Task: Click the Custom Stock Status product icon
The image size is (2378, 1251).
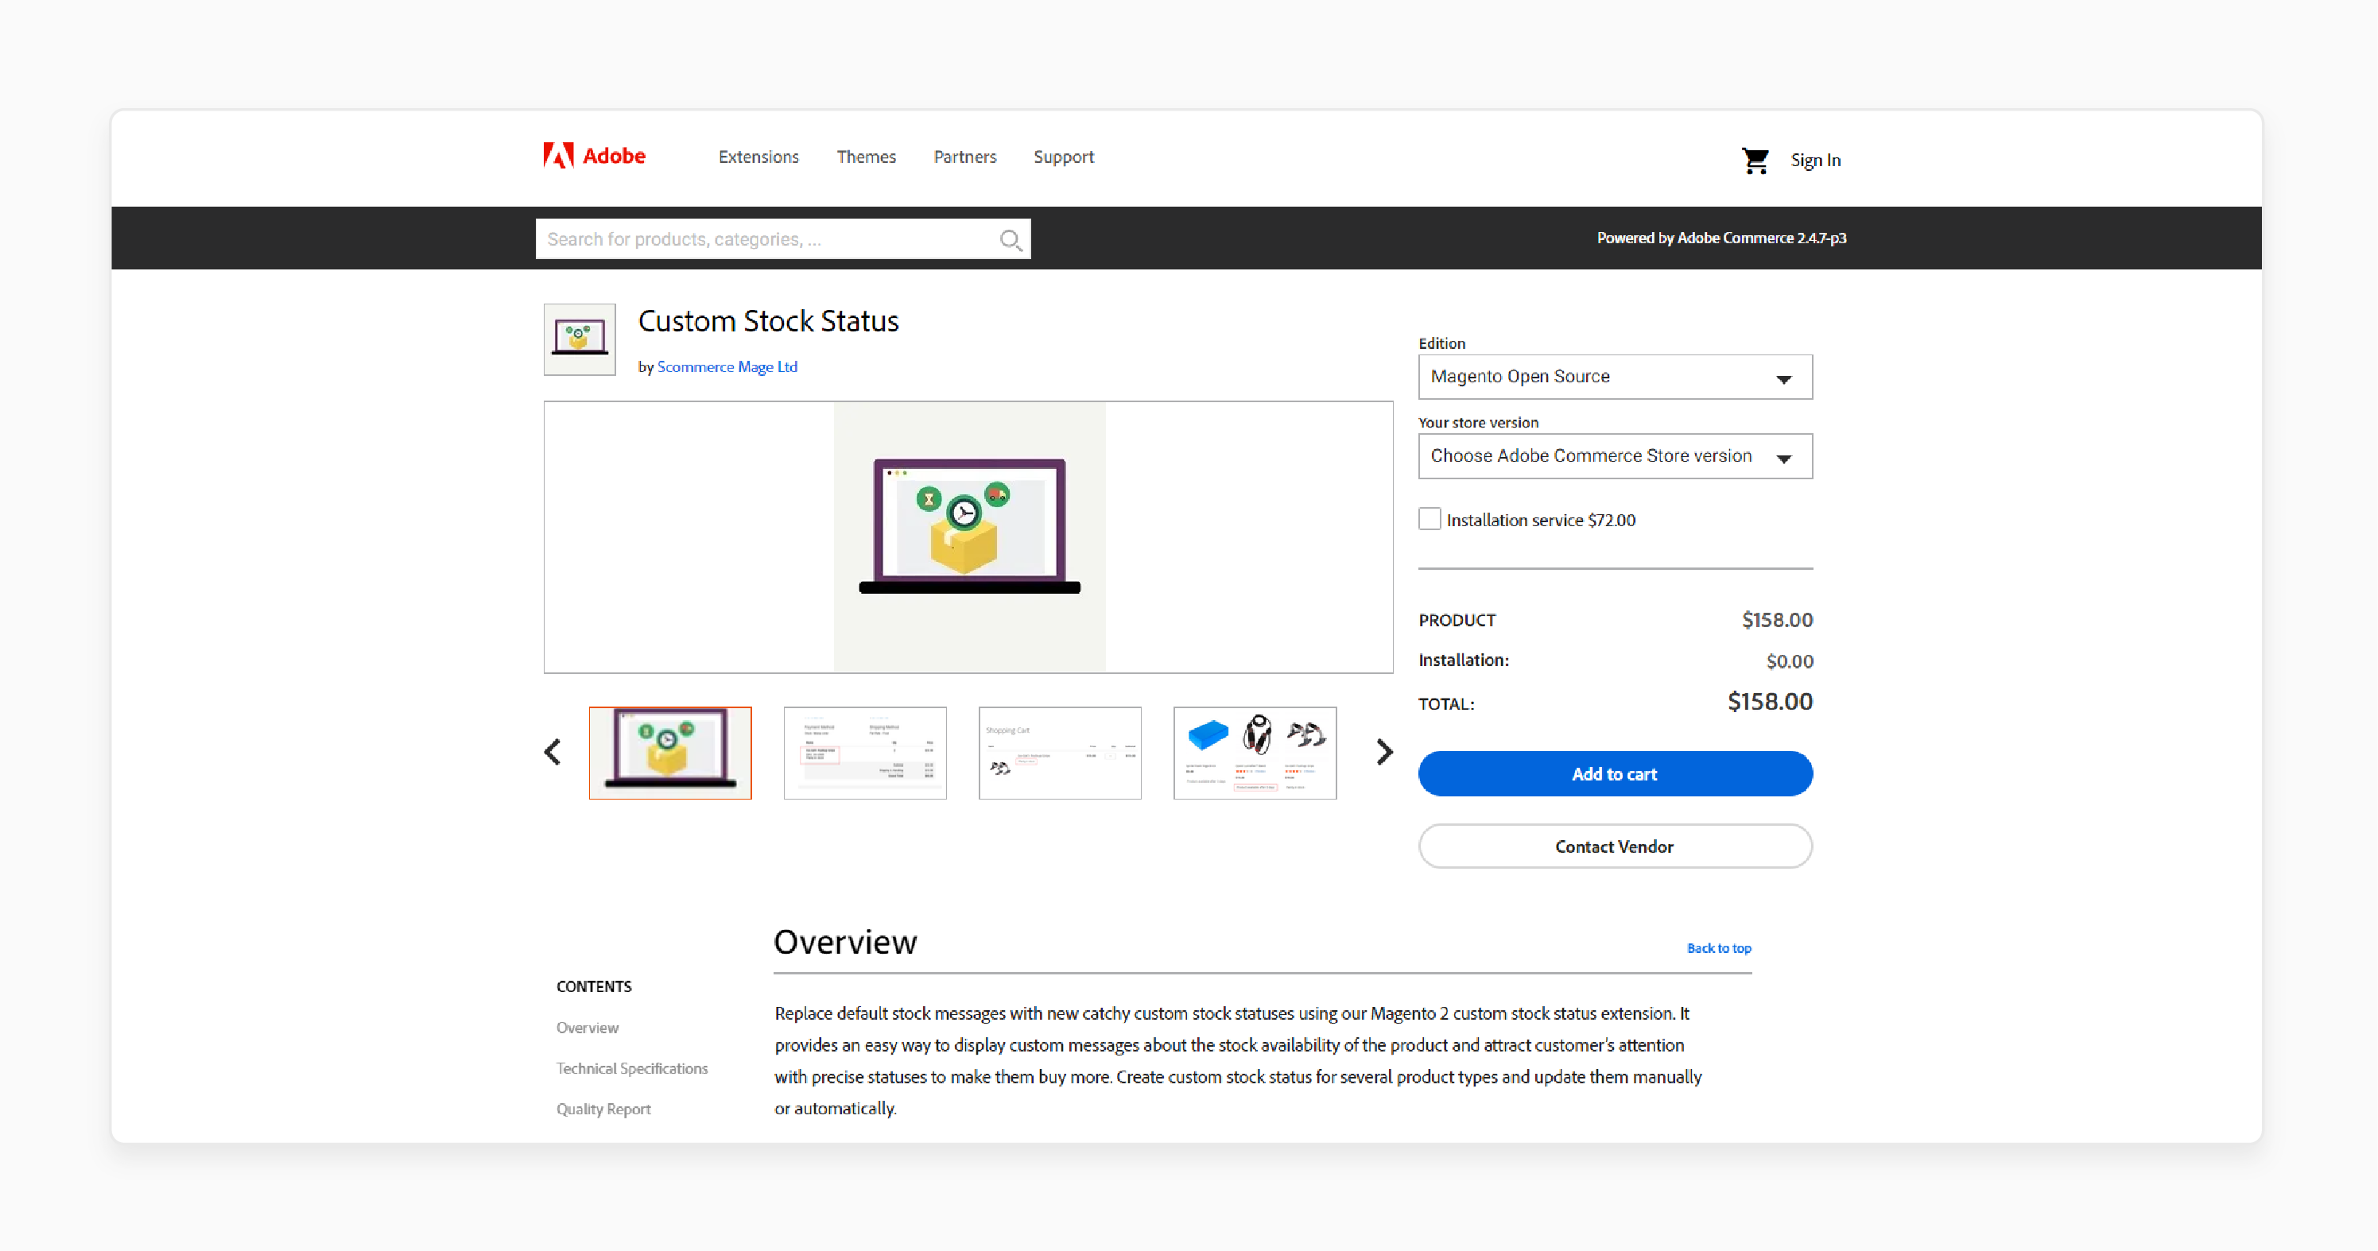Action: pos(579,339)
